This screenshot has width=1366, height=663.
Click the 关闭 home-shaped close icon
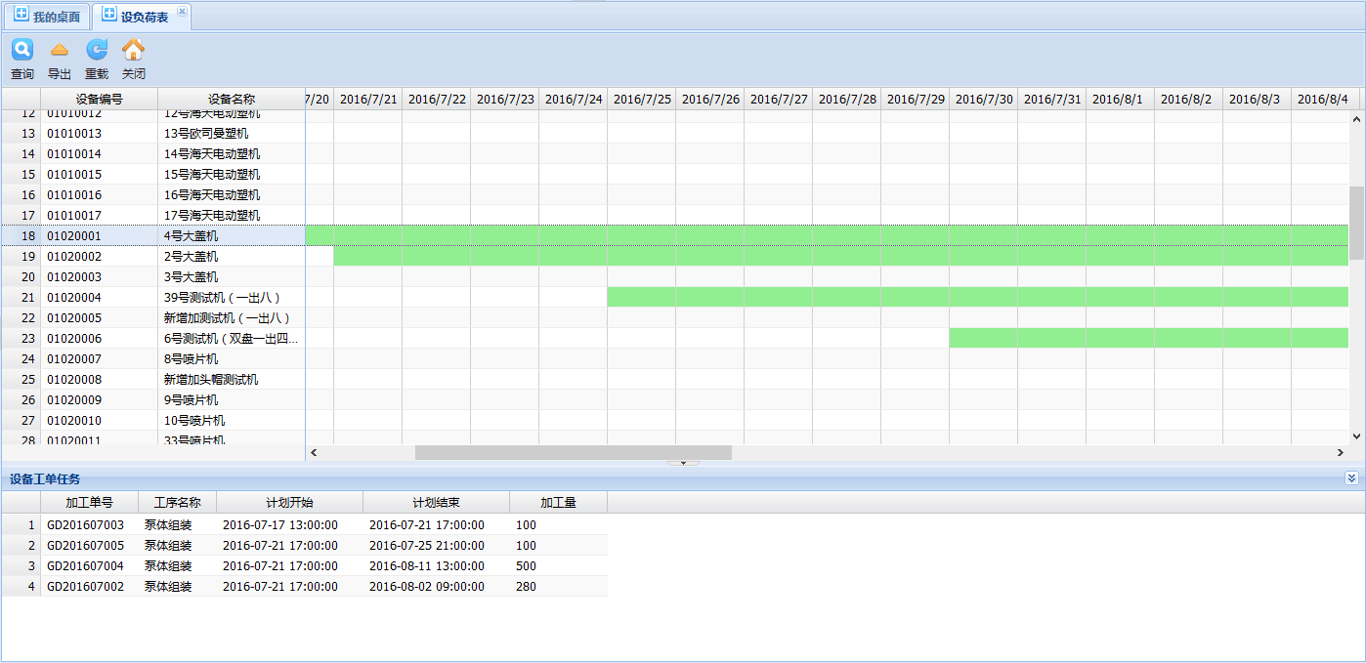(x=133, y=50)
